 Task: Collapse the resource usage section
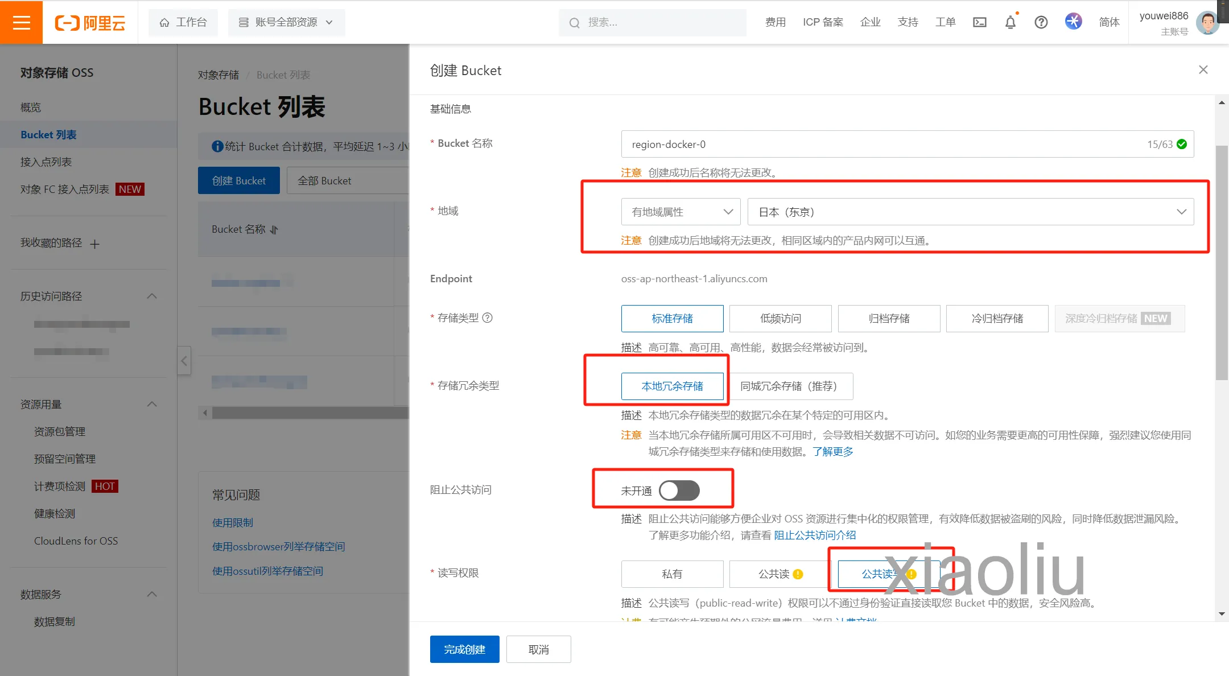[152, 404]
